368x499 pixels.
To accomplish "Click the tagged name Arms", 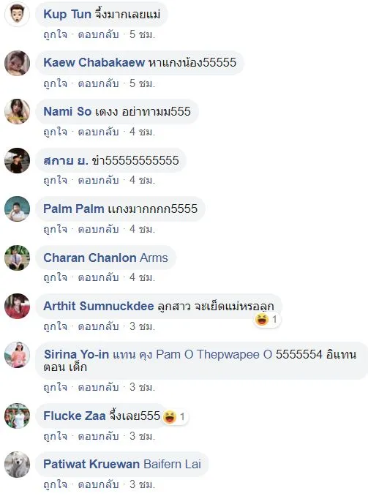I will [154, 258].
